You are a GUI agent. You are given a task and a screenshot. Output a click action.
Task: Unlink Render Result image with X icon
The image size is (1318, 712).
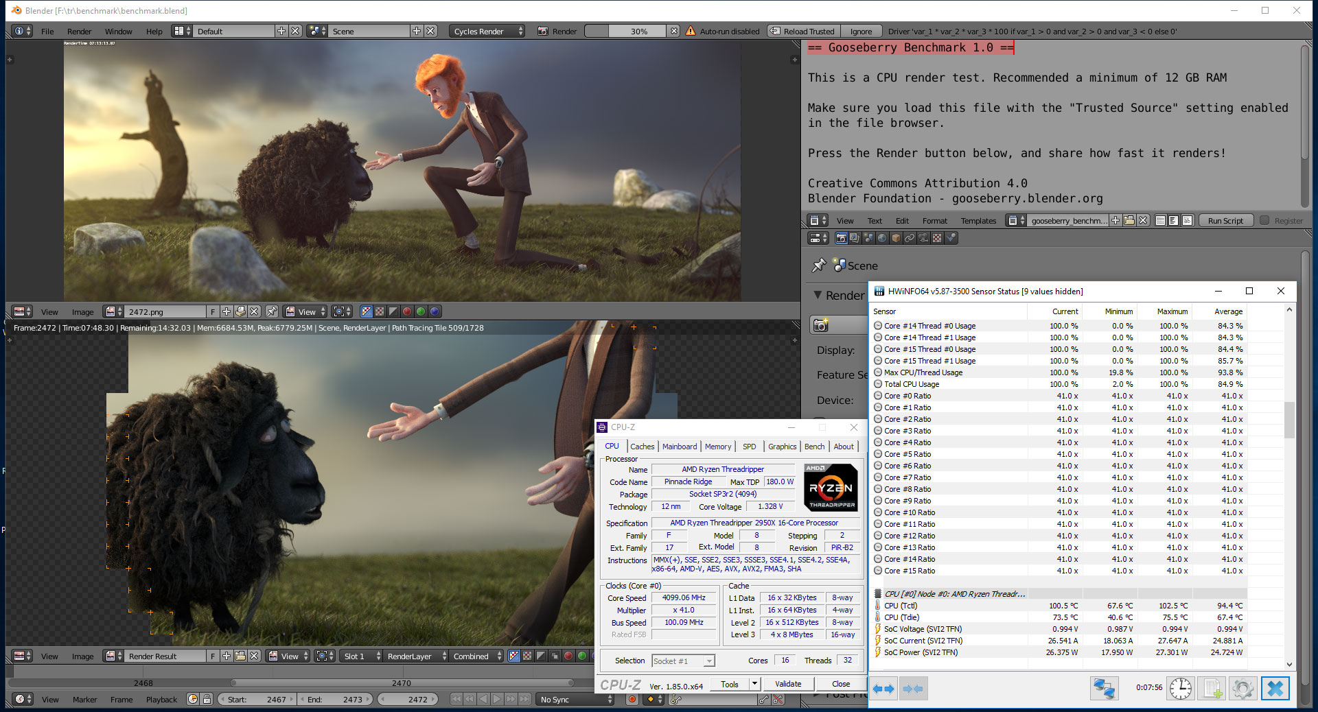[254, 656]
